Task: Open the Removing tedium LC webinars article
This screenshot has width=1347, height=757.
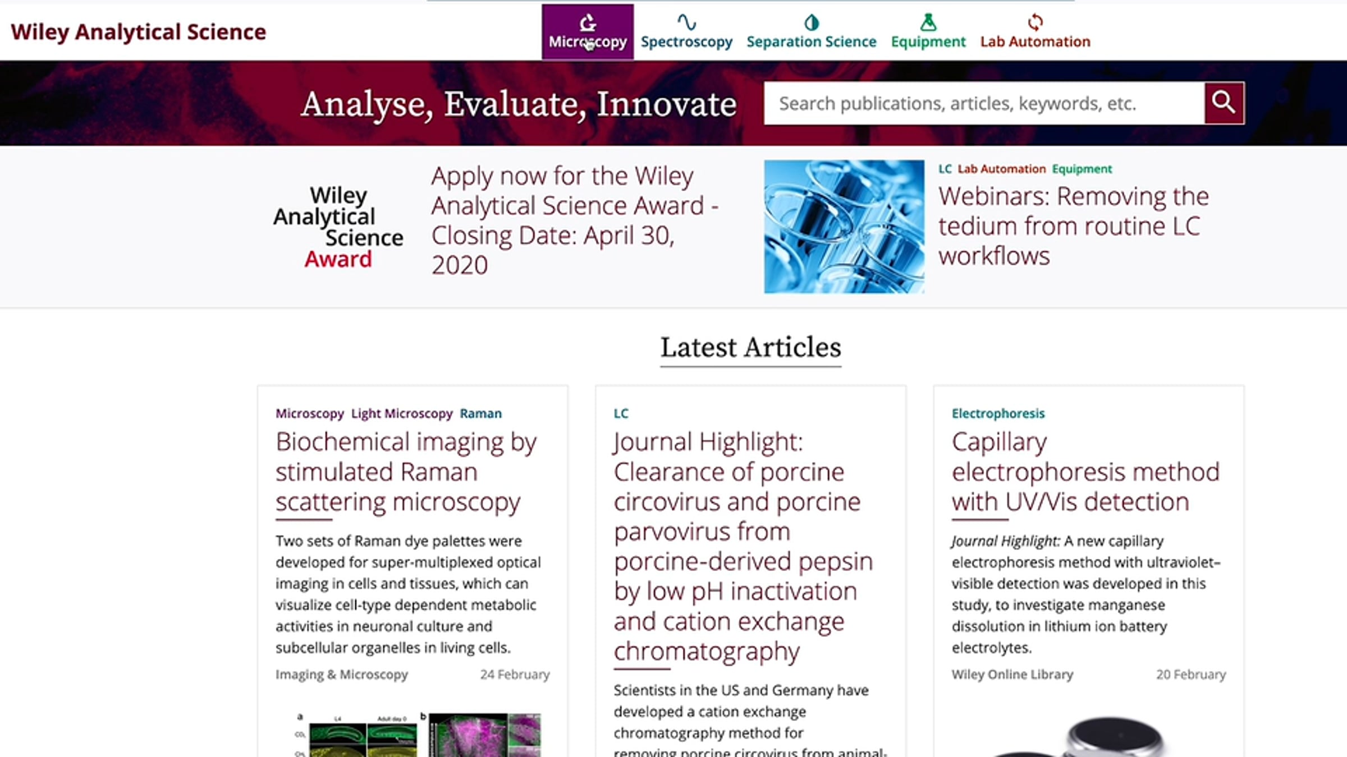Action: (x=1073, y=226)
